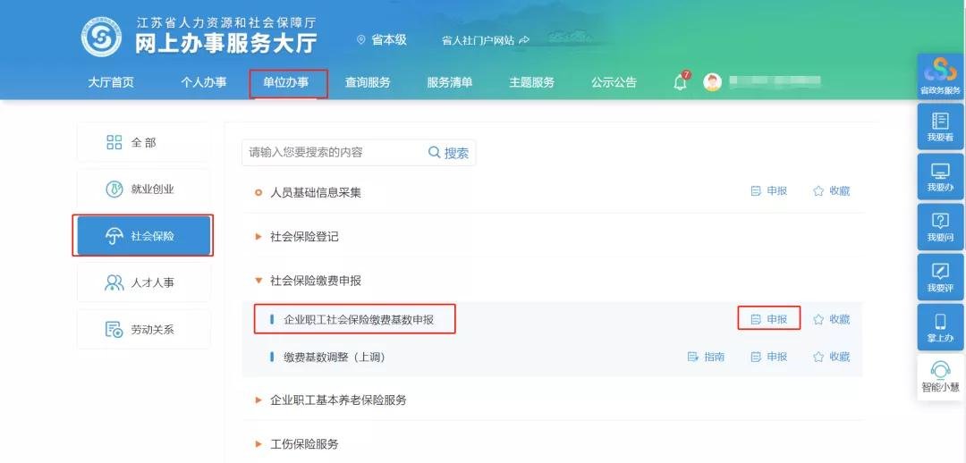Toggle 收藏 for 企业职工社会保险缴费基数申报
The height and width of the screenshot is (463, 966).
(831, 319)
